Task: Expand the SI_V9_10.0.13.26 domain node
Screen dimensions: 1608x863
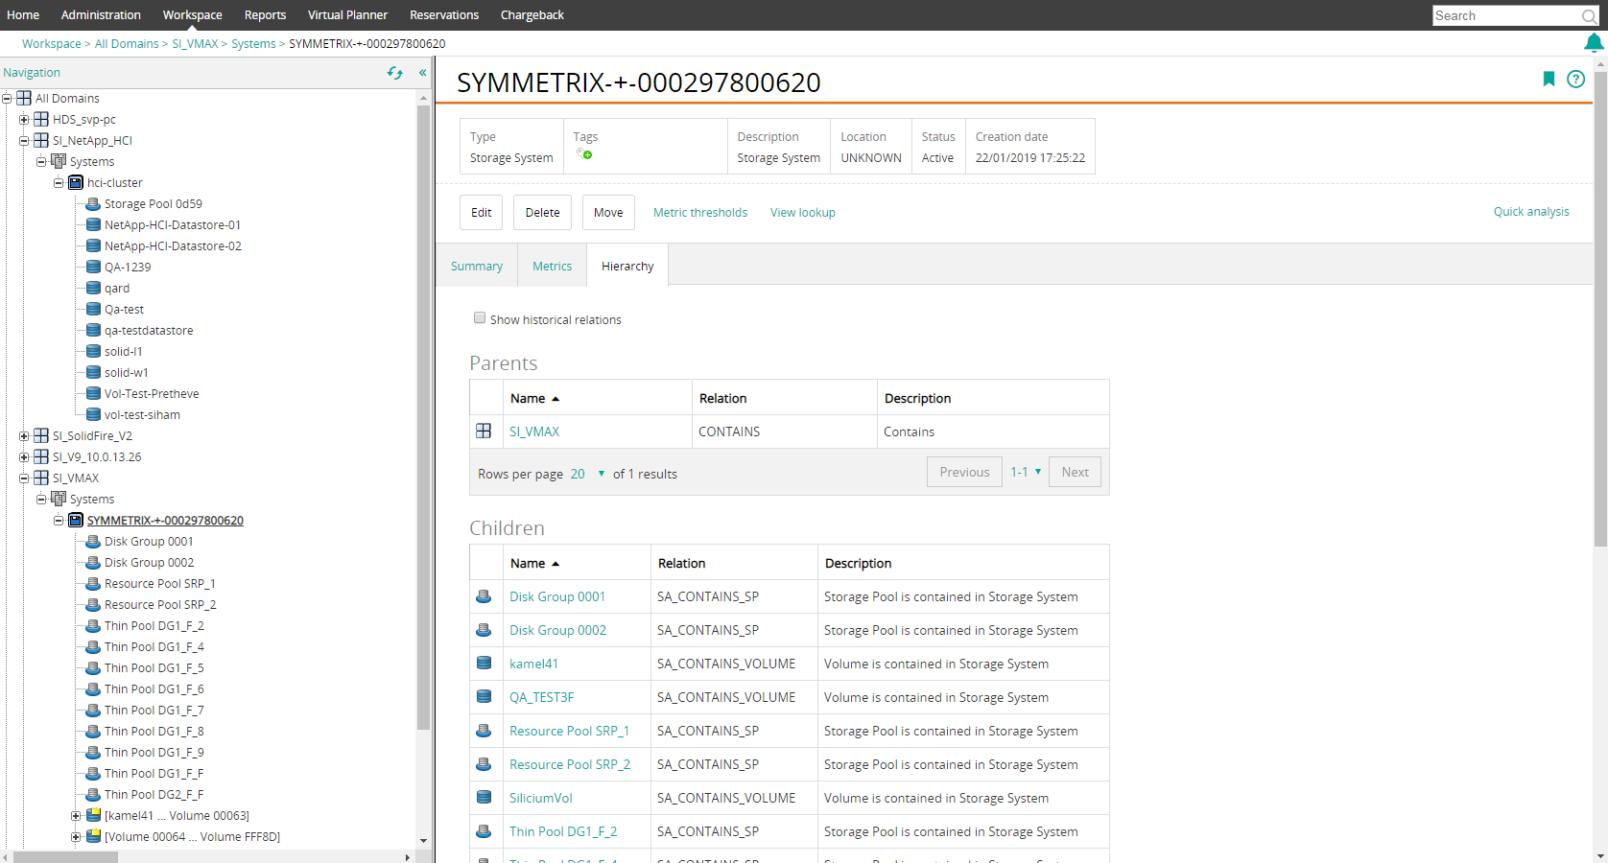Action: 24,457
